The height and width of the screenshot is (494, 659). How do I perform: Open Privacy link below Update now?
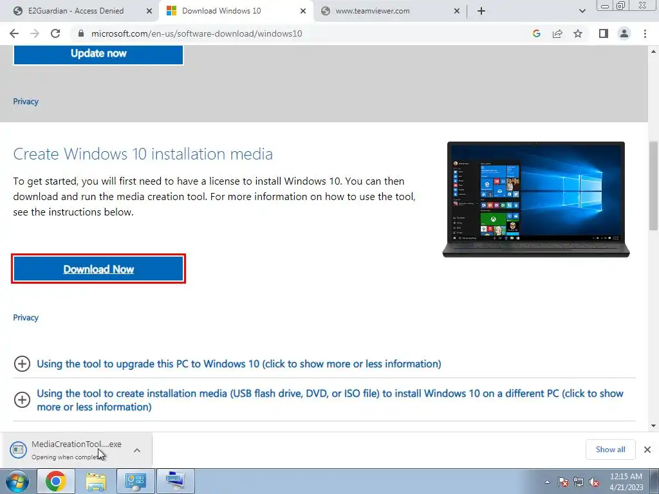[x=26, y=102]
